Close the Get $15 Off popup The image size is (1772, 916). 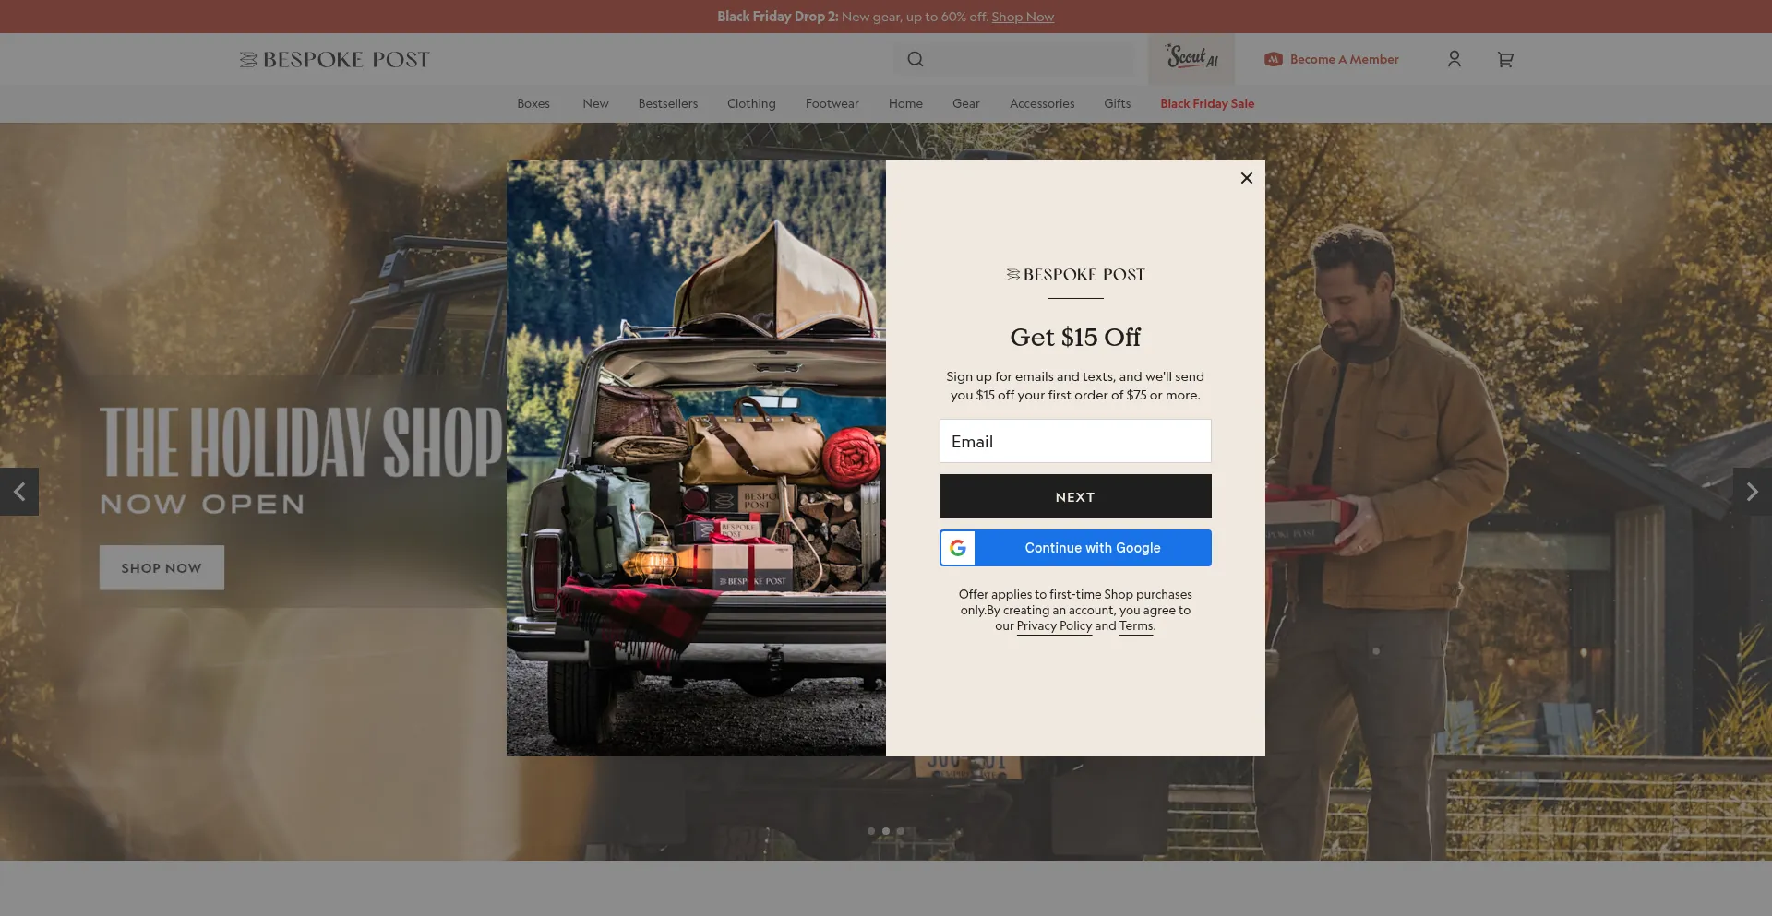tap(1246, 178)
